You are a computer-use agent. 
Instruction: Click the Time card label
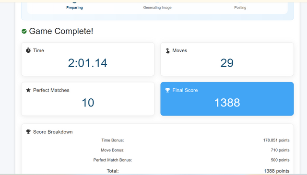pyautogui.click(x=38, y=50)
